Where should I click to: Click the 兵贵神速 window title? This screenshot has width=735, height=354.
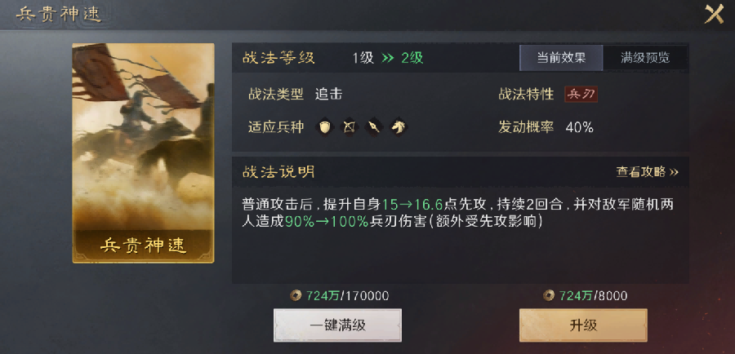point(59,15)
